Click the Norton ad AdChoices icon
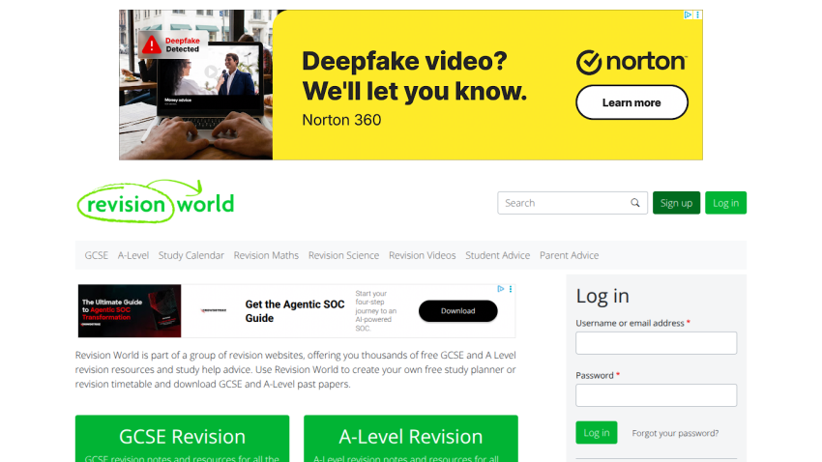Viewport: 822px width, 462px height. (688, 14)
